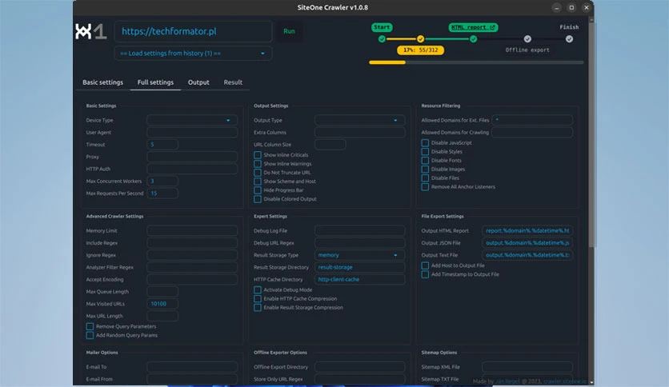Click the Max Visited URLs field

162,304
